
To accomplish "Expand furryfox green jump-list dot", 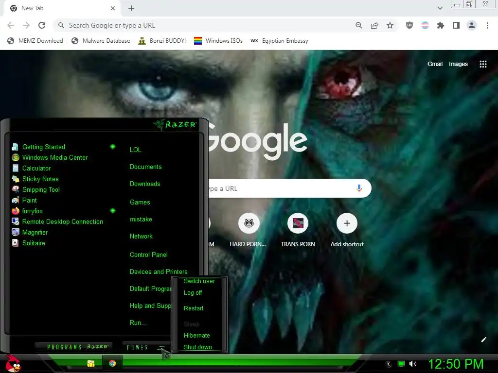I will click(x=112, y=211).
